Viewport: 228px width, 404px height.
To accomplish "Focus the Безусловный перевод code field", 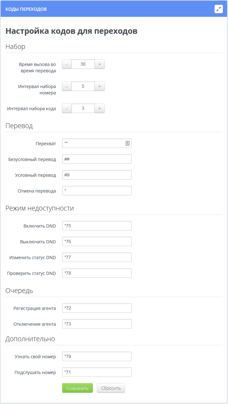I will [97, 159].
